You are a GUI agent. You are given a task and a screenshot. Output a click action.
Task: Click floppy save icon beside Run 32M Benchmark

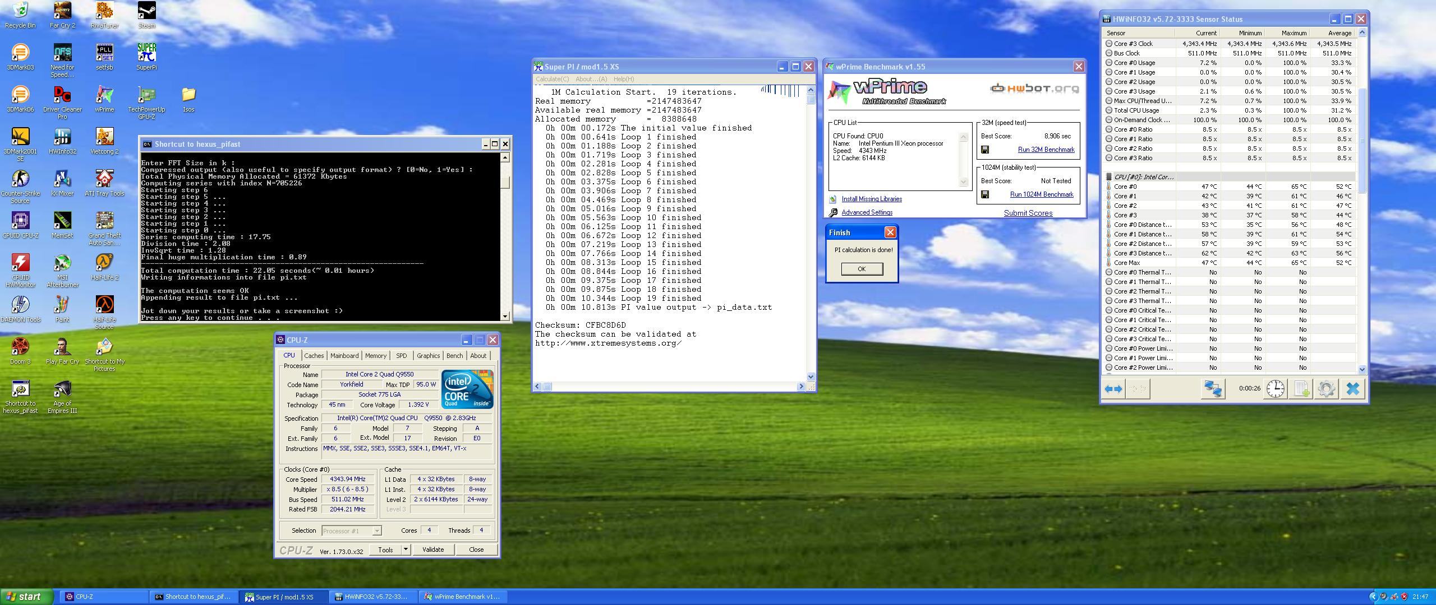tap(985, 150)
